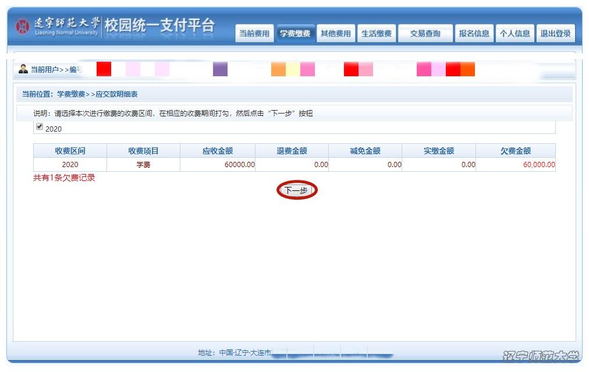589x372 pixels.
Task: Switch to the 学费缴费 tab
Action: [295, 34]
